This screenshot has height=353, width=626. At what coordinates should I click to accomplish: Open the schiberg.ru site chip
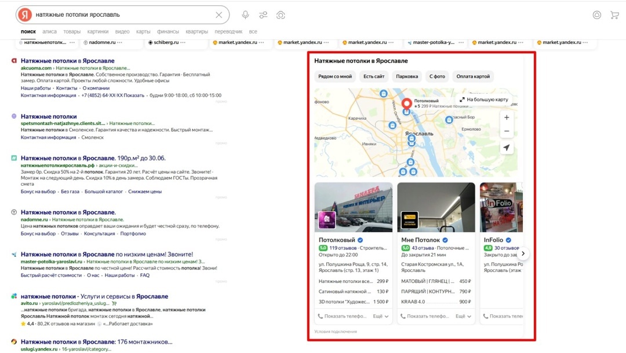[166, 42]
